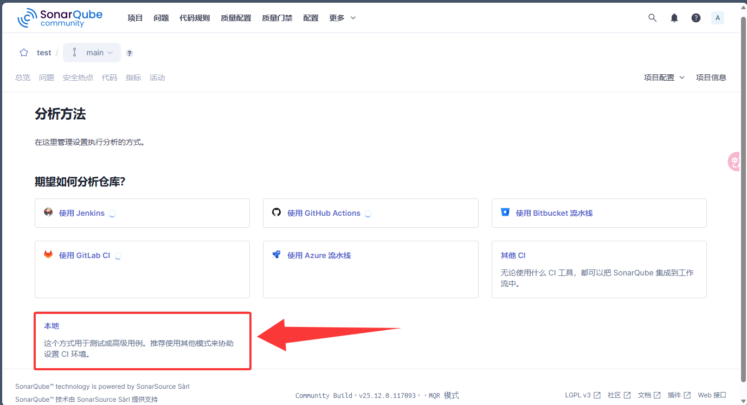Open the 插件 footer link

click(679, 395)
